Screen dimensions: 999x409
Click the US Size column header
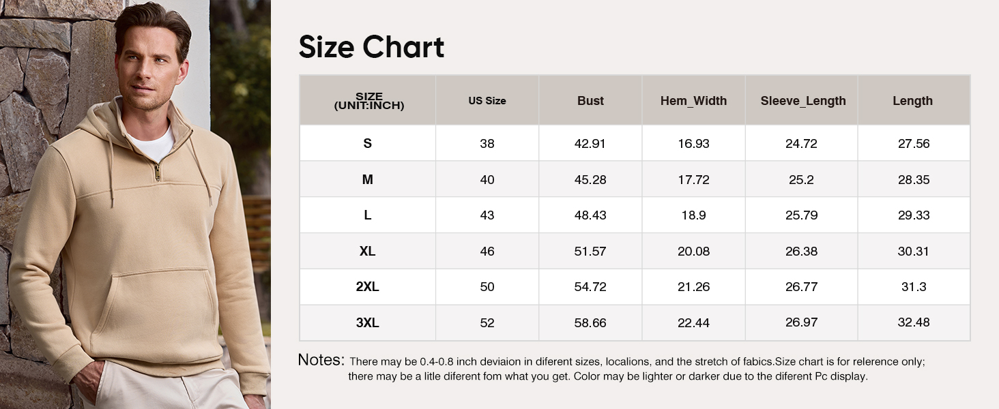(x=487, y=101)
